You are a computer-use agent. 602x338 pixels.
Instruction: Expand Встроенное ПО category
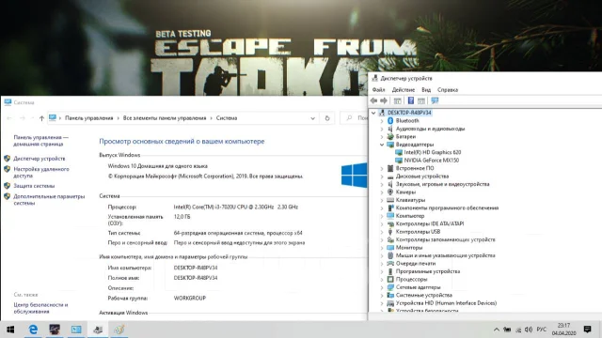[382, 168]
